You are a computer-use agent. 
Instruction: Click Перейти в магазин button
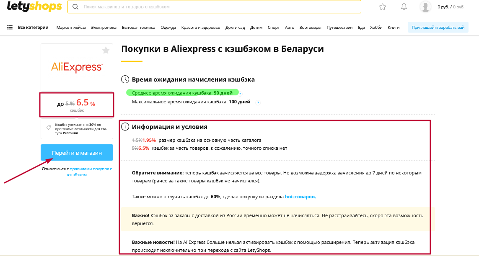pos(77,153)
